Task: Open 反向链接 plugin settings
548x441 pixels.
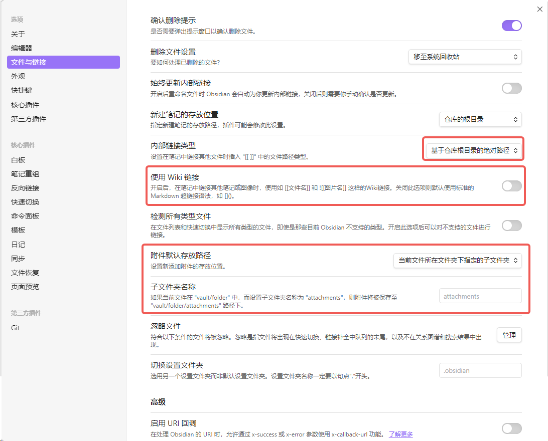Action: tap(63, 188)
